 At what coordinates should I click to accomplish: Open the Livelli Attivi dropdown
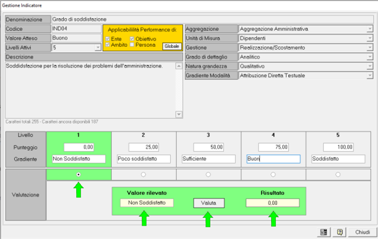pos(98,48)
